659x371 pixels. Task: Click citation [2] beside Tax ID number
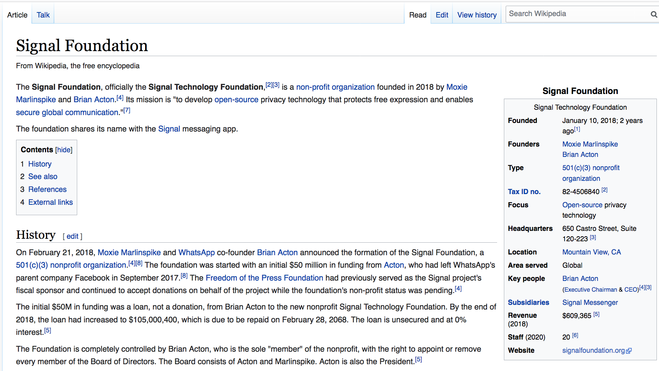pos(604,190)
